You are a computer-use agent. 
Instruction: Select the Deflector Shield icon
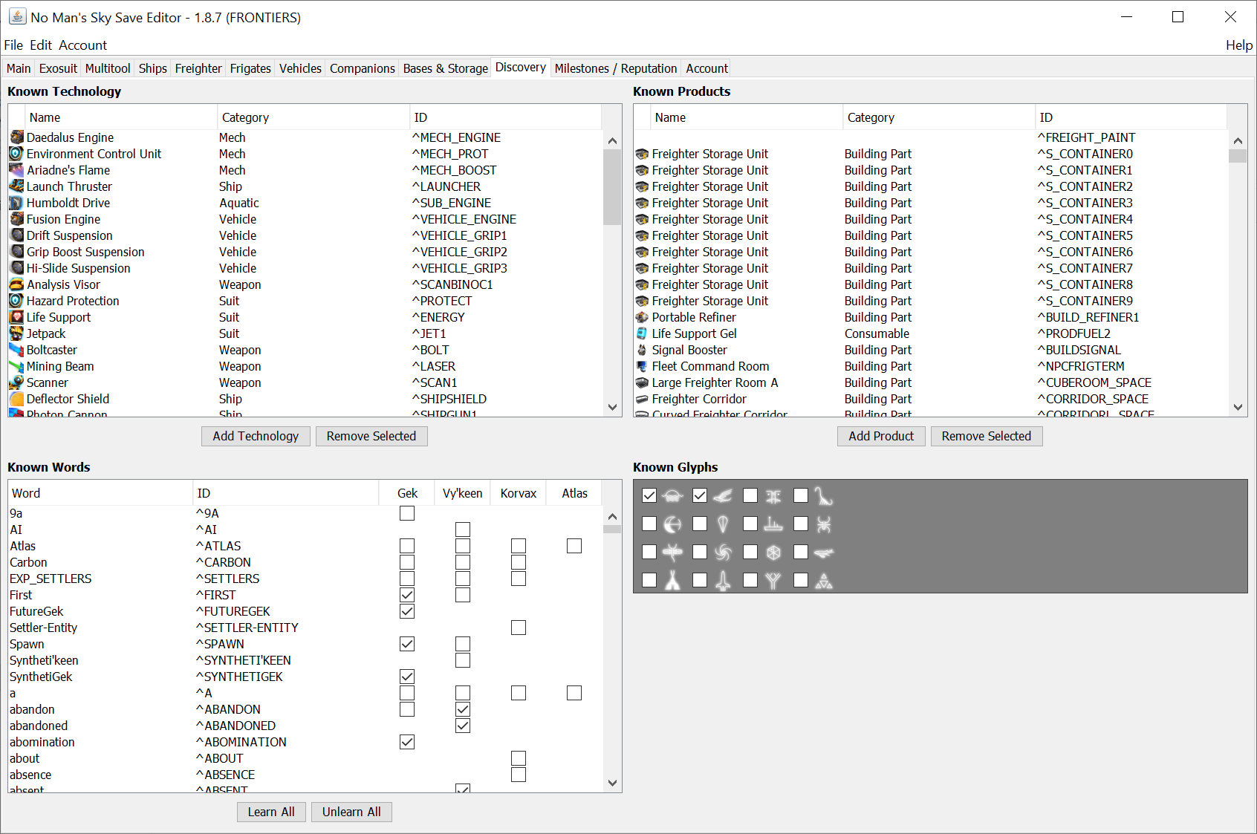(x=17, y=399)
